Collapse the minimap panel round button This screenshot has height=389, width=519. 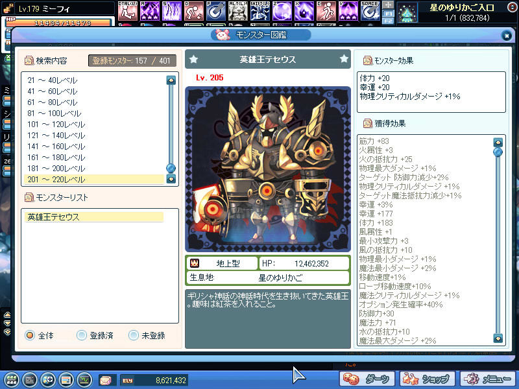tap(512, 6)
